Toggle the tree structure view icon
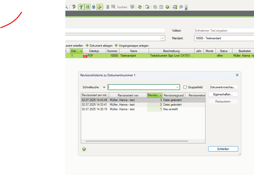The height and width of the screenshot is (175, 254). click(x=81, y=7)
